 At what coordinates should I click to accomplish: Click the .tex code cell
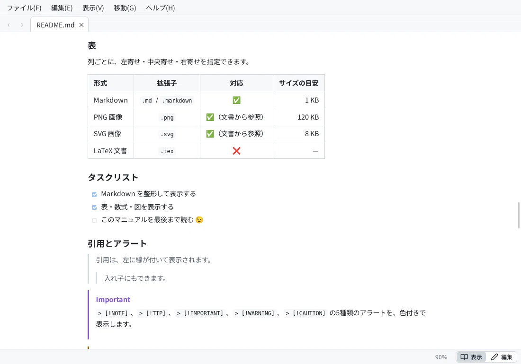(167, 151)
